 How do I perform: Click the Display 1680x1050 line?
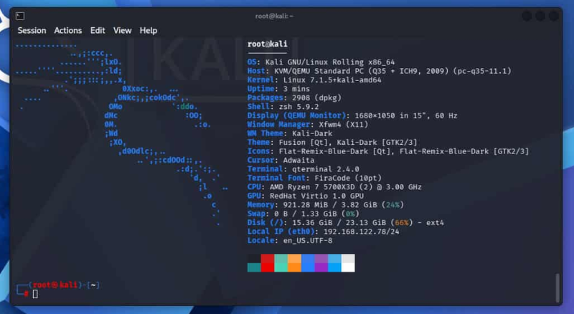[352, 115]
